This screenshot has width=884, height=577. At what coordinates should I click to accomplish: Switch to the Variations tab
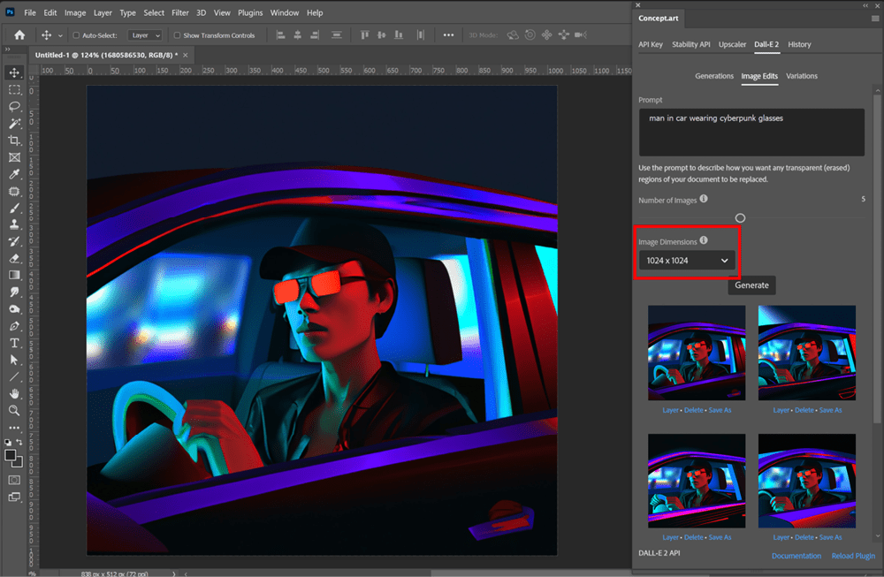[802, 76]
